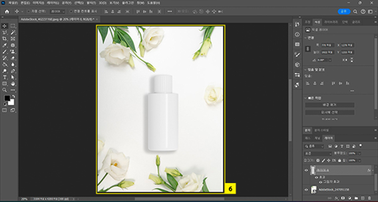Select the Horizontal Type tool
This screenshot has width=378, height=202.
5,77
